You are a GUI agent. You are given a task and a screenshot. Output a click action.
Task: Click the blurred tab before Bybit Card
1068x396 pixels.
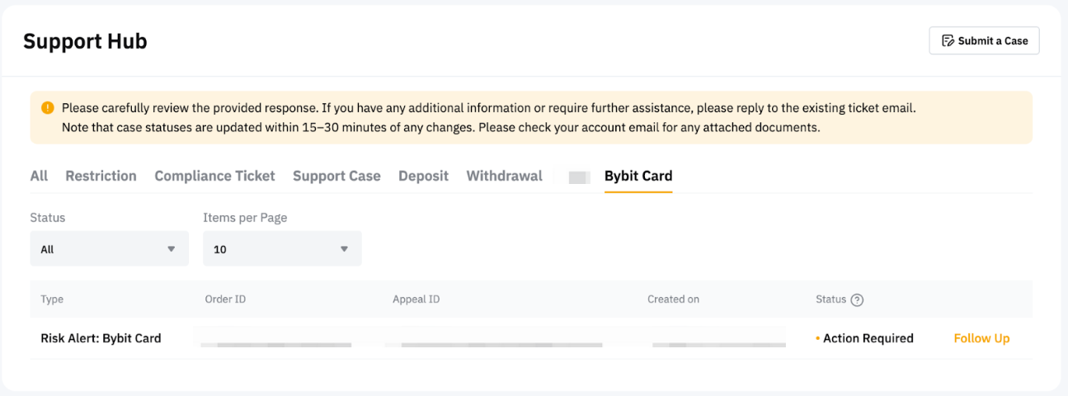[579, 177]
